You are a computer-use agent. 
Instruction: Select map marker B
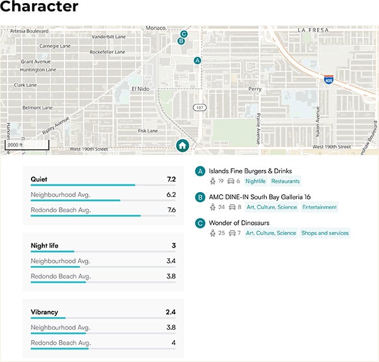point(181,41)
